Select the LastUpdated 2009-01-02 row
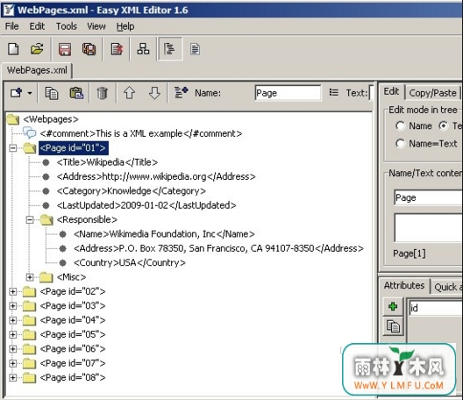 146,205
